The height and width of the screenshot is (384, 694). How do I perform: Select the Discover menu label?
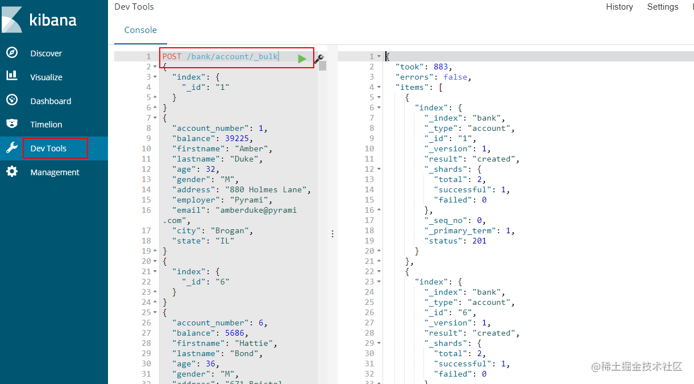[x=46, y=53]
